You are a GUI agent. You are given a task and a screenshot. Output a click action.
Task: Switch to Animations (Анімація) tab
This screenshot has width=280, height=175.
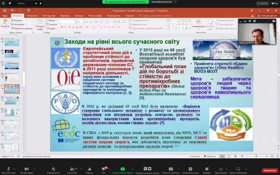coord(79,16)
